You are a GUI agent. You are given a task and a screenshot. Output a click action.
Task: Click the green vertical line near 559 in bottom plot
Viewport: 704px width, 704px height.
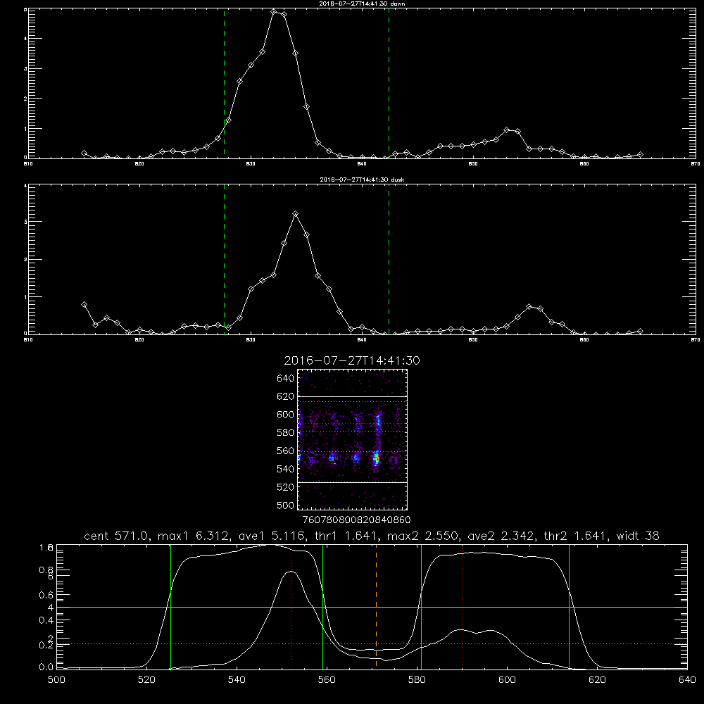click(x=323, y=607)
